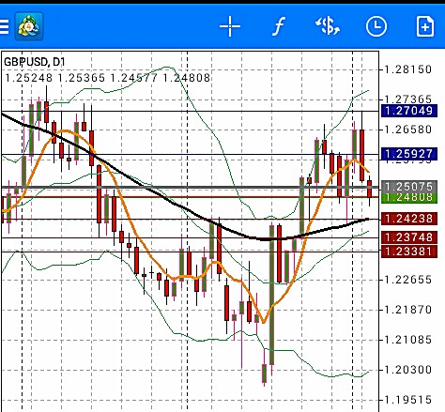The width and height of the screenshot is (445, 412).
Task: Tap the GBPUSD, D1 chart title
Action: [x=35, y=62]
